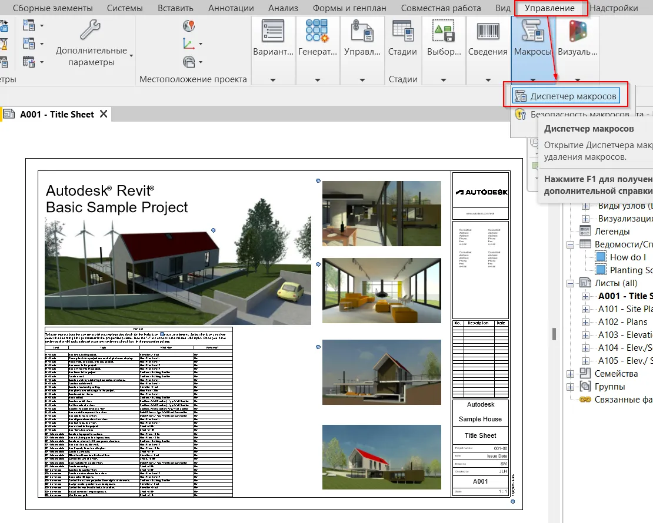Viewport: 653px width, 523px height.
Task: Click the Управление проектом ribbon icon
Action: (x=362, y=31)
